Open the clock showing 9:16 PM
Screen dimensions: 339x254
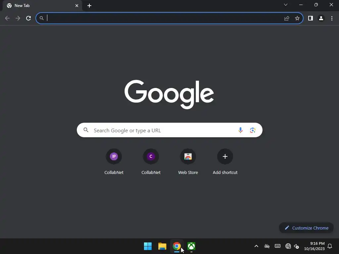[315, 246]
